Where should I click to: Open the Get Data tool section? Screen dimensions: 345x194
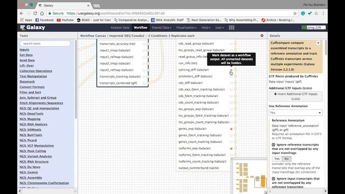click(26, 55)
